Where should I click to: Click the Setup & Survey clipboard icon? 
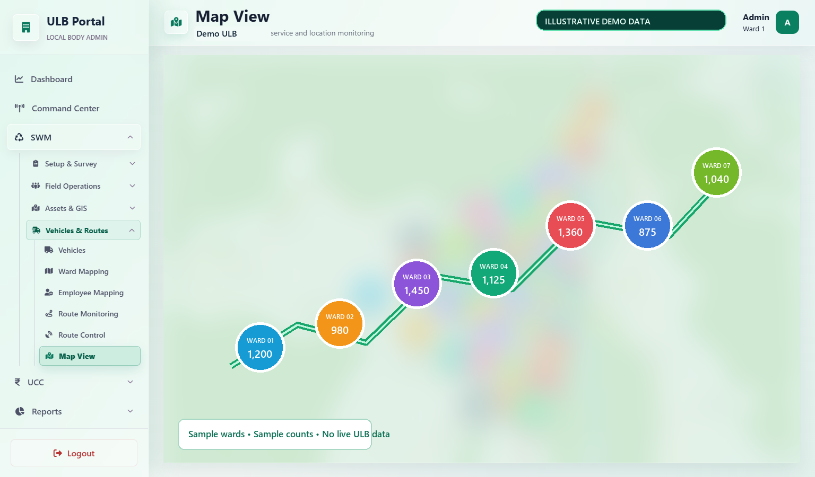click(x=36, y=164)
